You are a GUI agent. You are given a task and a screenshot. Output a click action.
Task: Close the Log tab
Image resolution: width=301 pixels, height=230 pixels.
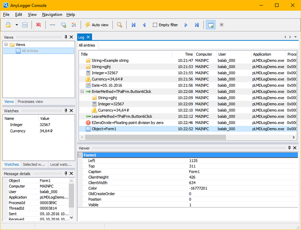pos(88,37)
